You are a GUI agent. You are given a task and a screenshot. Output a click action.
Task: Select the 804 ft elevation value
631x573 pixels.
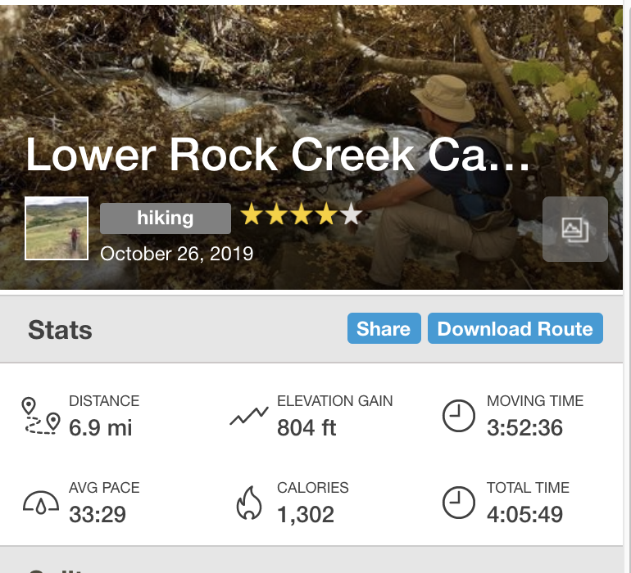click(x=306, y=427)
